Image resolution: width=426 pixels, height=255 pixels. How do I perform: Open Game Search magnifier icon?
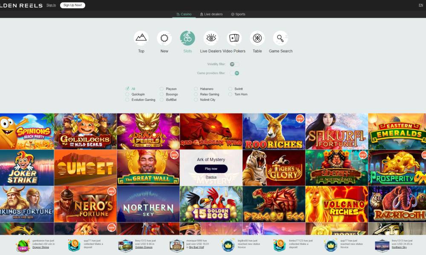pos(280,38)
